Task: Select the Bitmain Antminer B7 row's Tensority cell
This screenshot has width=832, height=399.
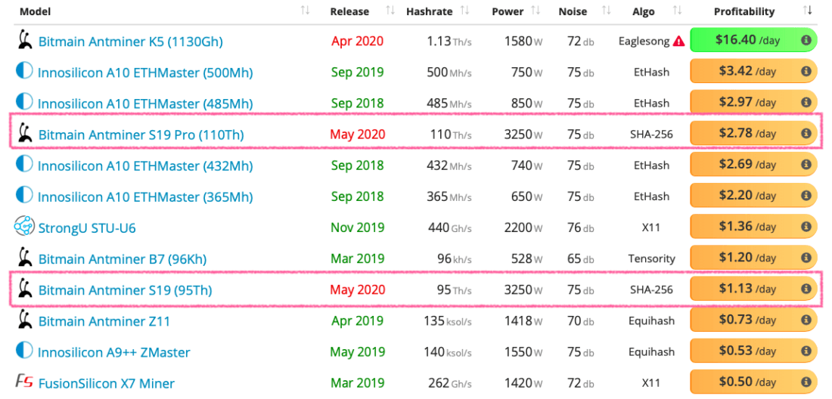Action: pyautogui.click(x=651, y=258)
